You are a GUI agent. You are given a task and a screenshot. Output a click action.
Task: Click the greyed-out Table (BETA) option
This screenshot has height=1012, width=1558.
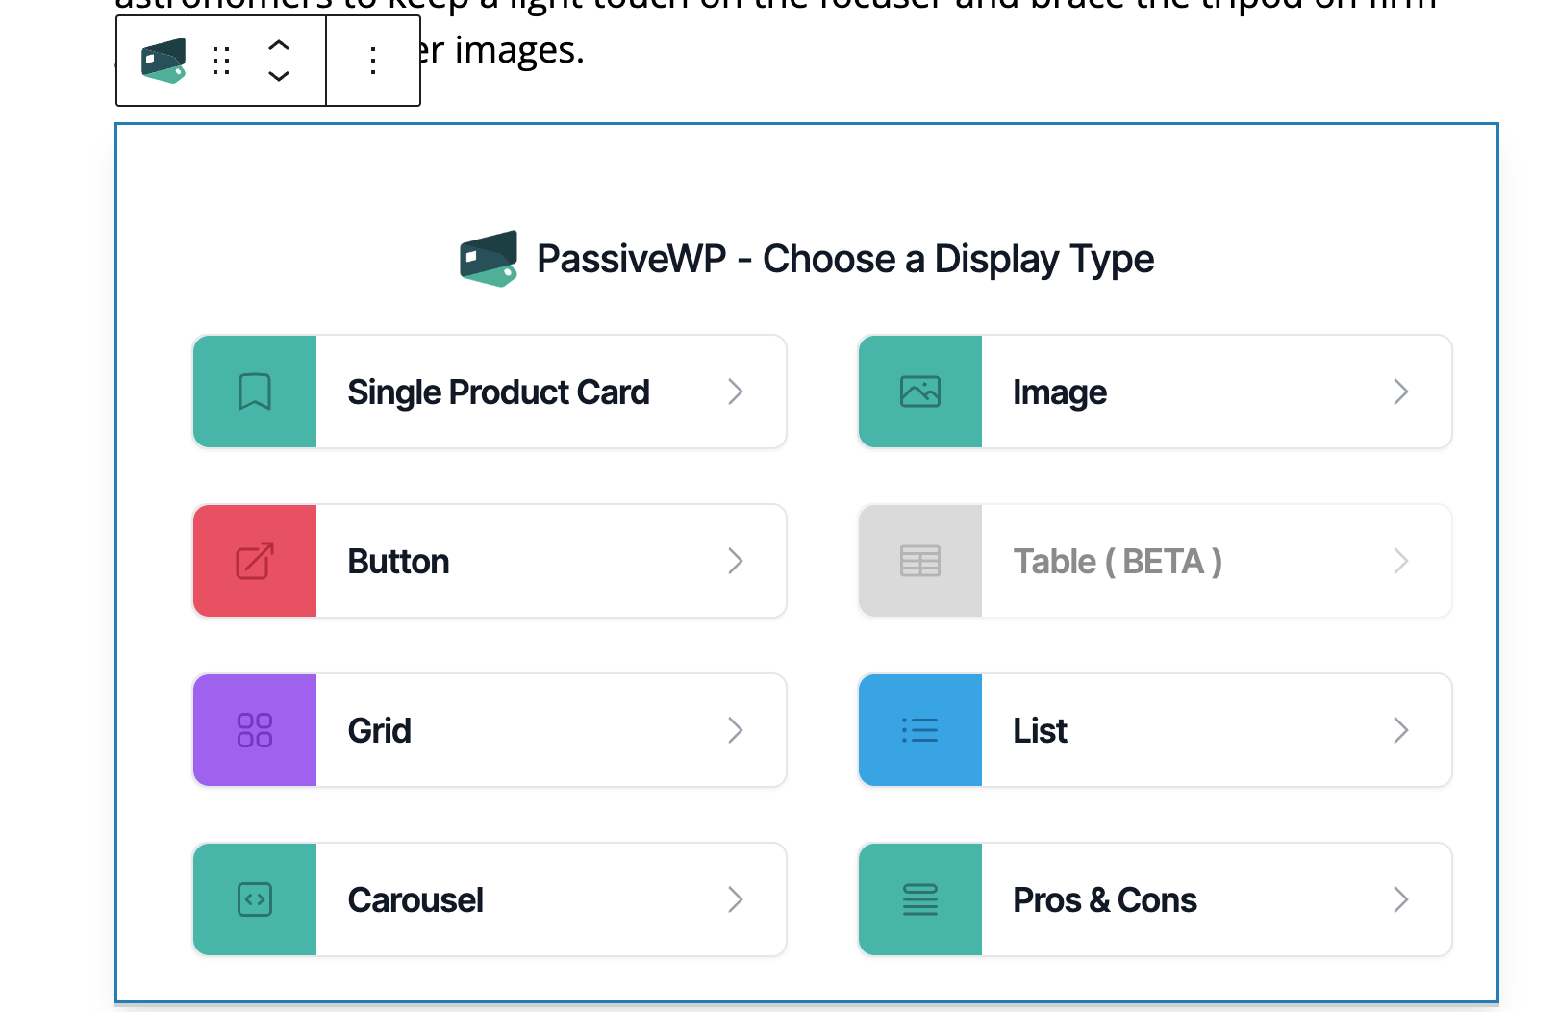point(1117,562)
